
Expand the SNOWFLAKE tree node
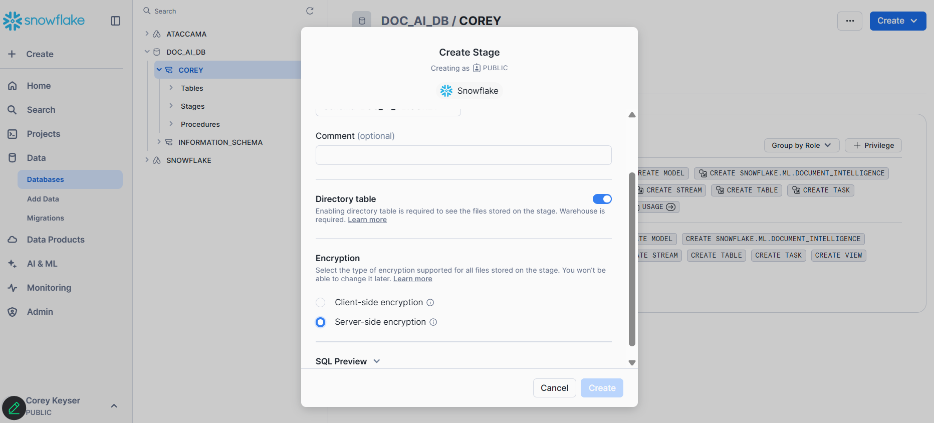click(x=147, y=160)
